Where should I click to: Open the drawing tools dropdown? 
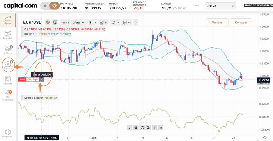115,23
